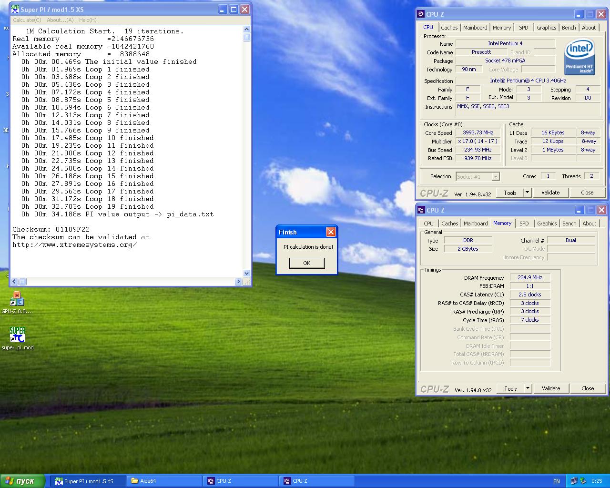Open About tab in CPU-Z memory window
The width and height of the screenshot is (610, 488).
pyautogui.click(x=590, y=224)
